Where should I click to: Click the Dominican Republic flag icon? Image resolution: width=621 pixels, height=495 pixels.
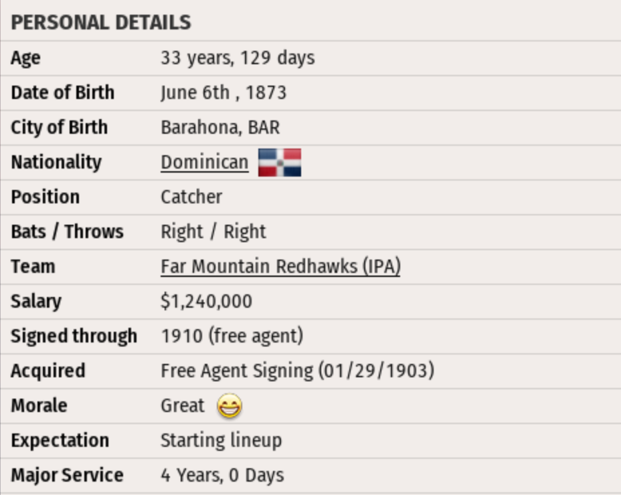(280, 163)
